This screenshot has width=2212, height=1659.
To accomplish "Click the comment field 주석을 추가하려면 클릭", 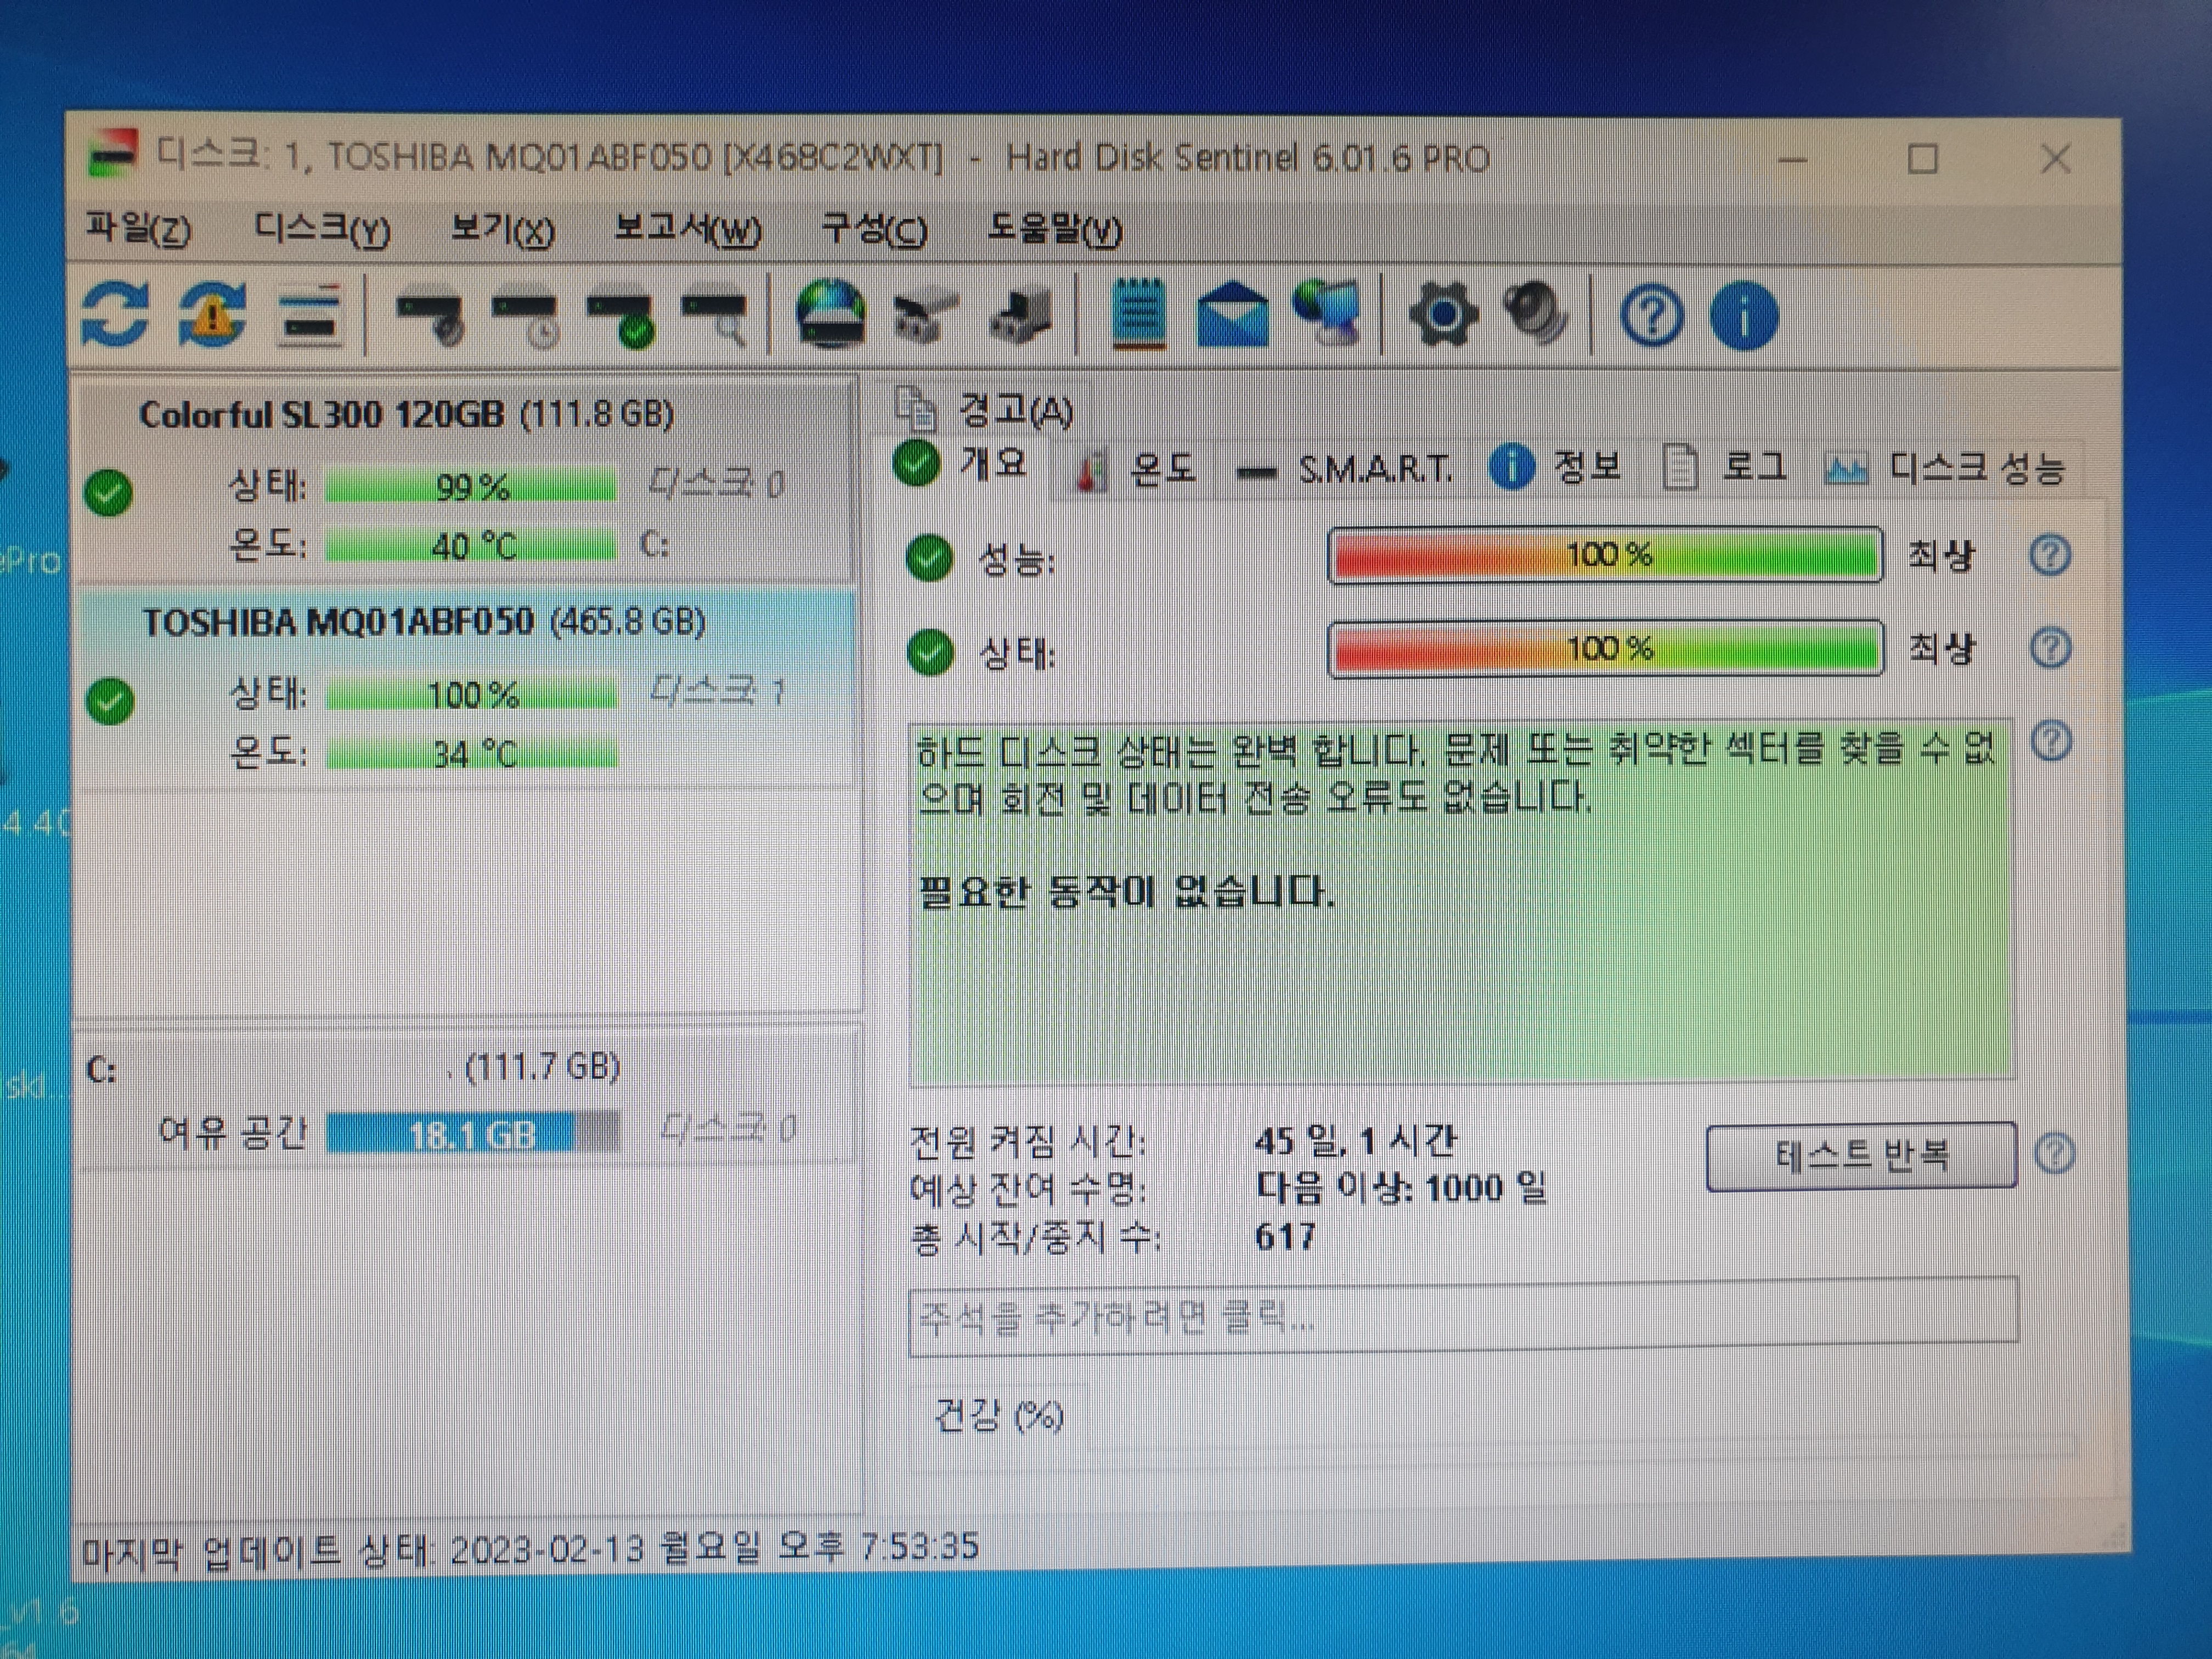I will click(1463, 1315).
